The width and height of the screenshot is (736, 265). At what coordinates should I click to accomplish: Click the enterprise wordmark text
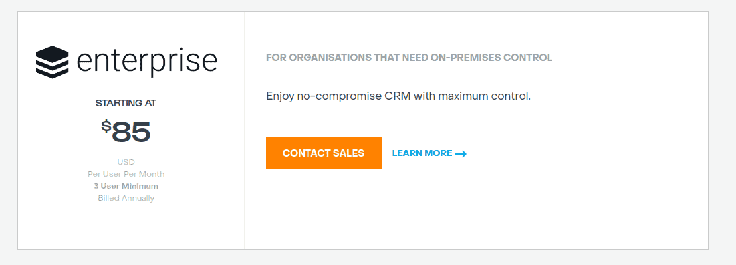tap(147, 62)
